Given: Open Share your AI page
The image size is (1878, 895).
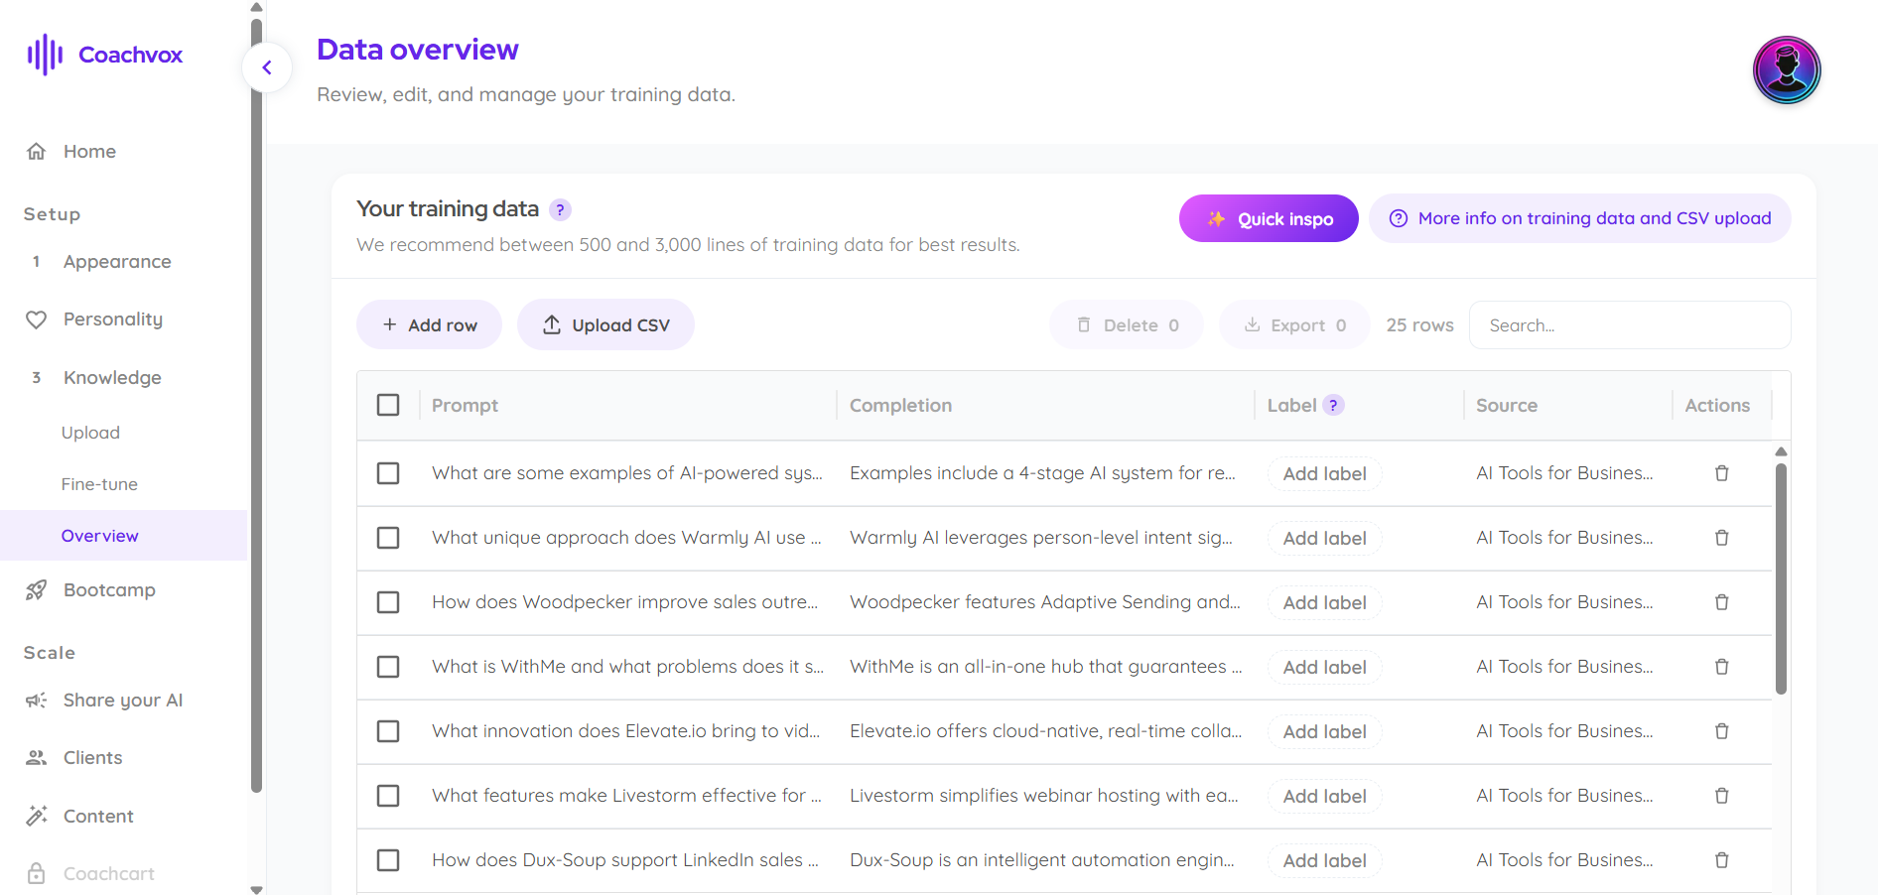Looking at the screenshot, I should (x=123, y=701).
